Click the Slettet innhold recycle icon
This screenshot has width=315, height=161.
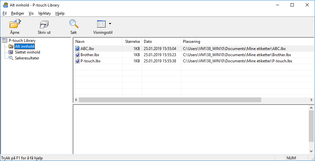11,52
